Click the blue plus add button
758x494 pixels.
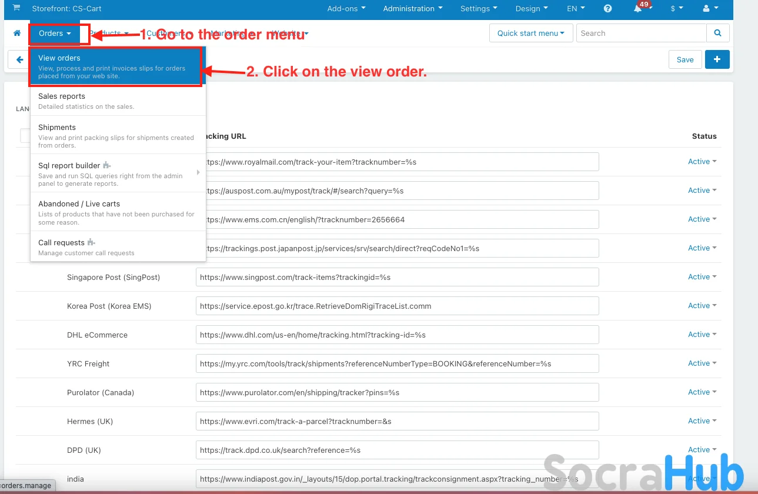pos(717,59)
